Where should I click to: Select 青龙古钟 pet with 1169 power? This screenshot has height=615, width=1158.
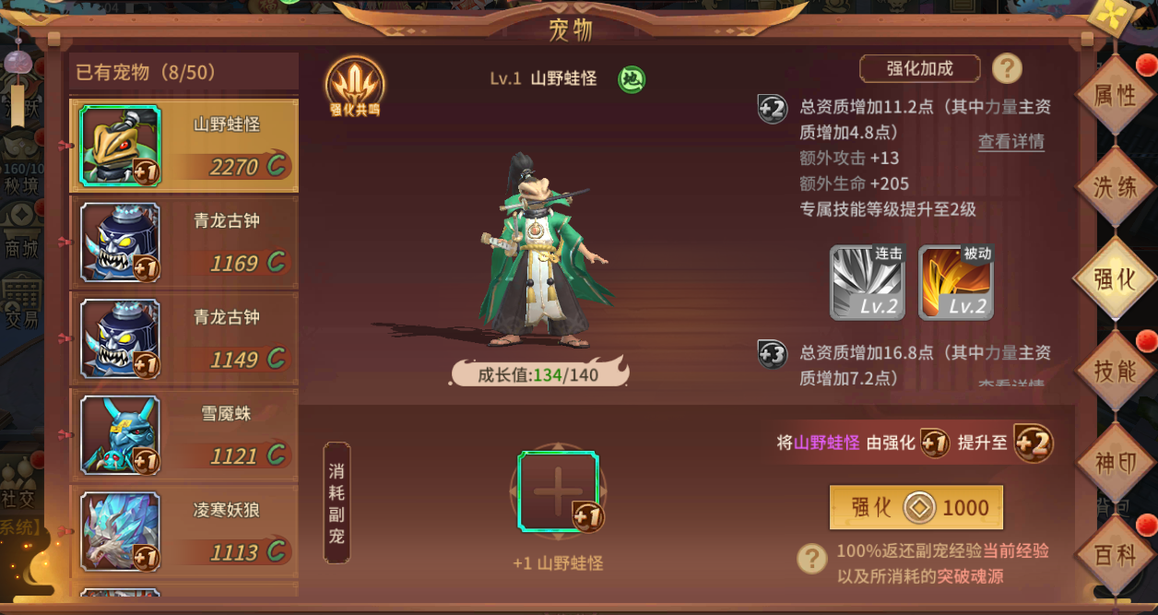coord(183,241)
